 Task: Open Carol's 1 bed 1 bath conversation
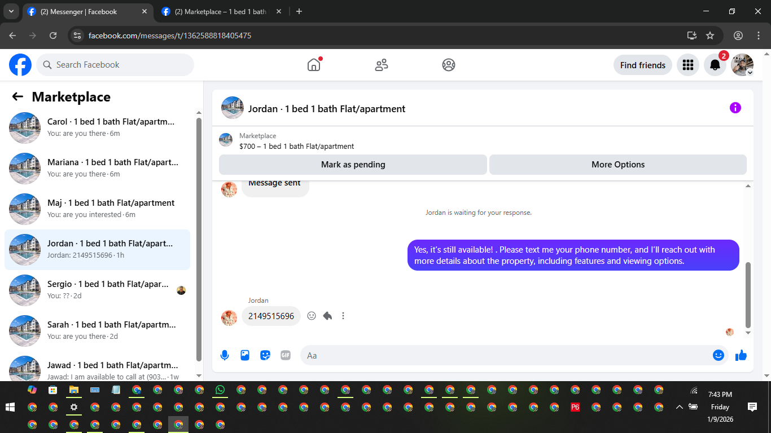97,127
